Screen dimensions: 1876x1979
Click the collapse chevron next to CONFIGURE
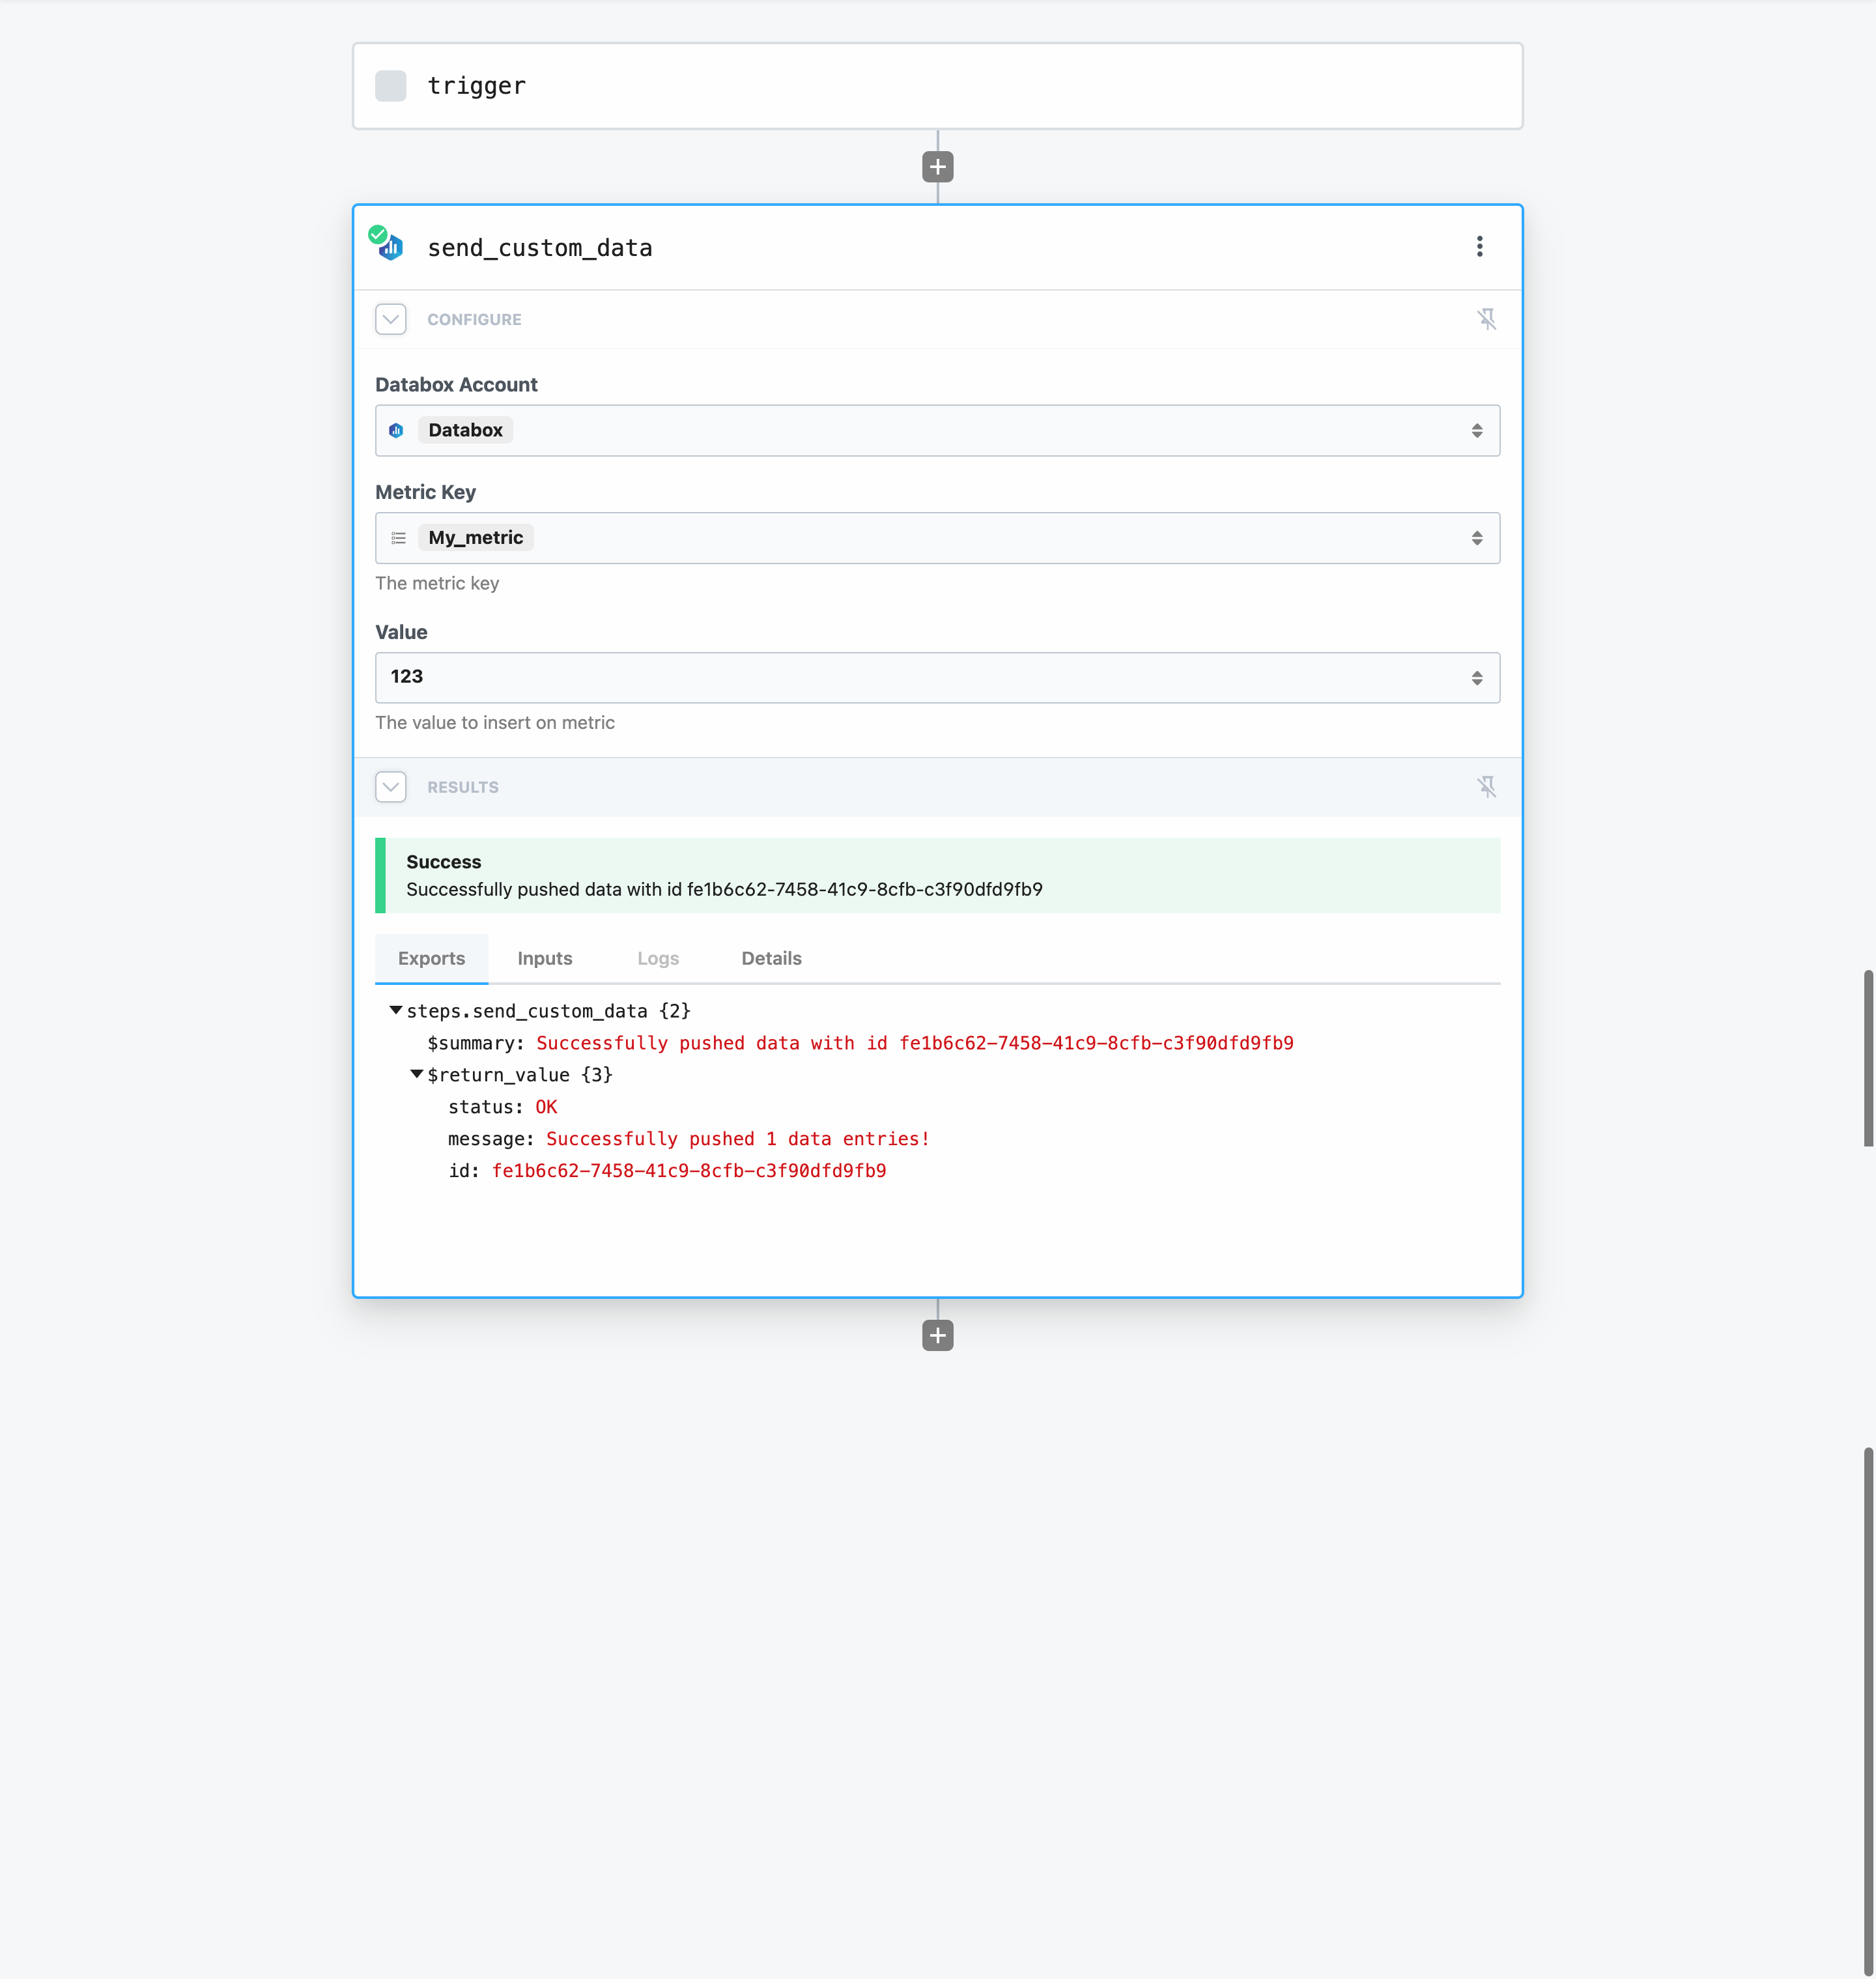tap(390, 319)
